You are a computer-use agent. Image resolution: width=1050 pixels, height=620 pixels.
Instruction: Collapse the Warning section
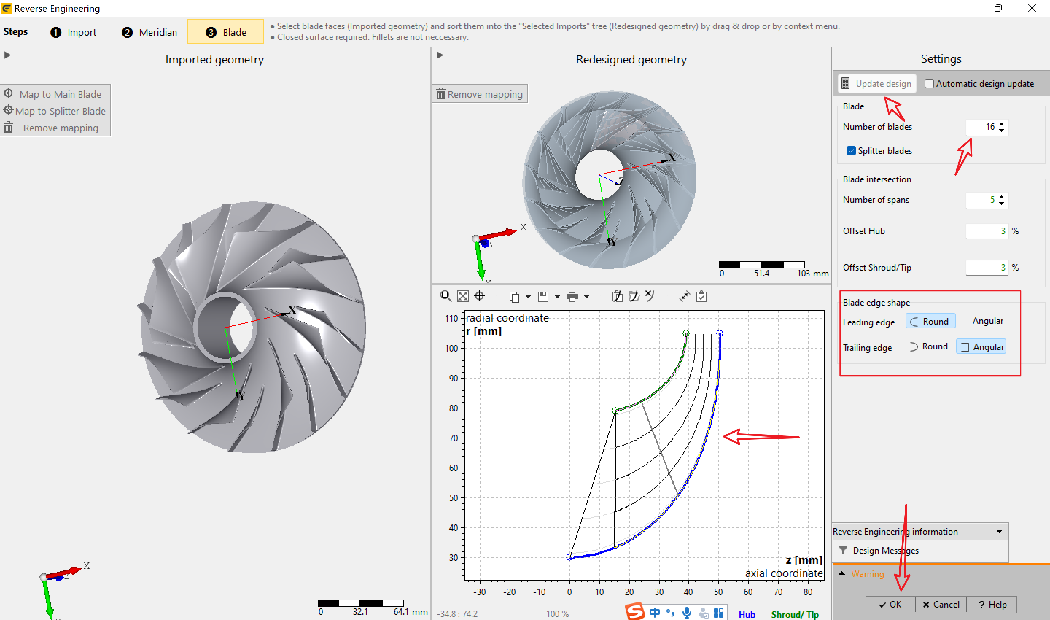(x=842, y=574)
